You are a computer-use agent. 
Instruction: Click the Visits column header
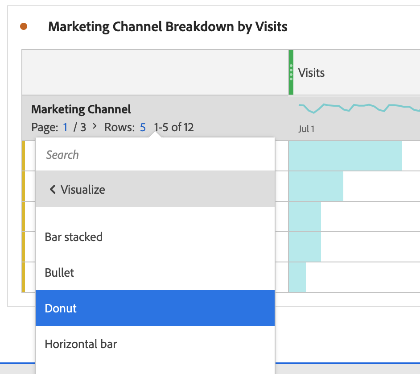coord(311,72)
